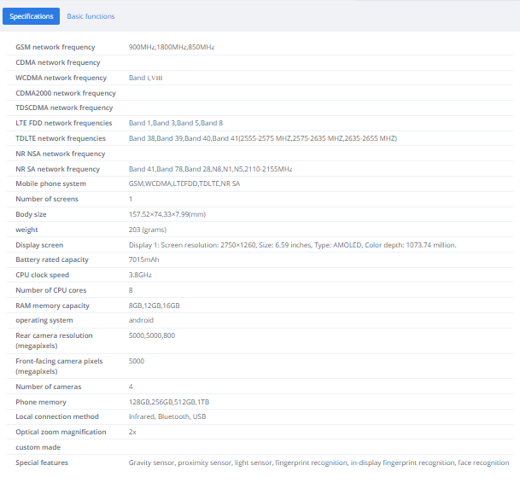Viewport: 520px width, 483px height.
Task: Click the Mobile phone system value text
Action: pyautogui.click(x=184, y=183)
